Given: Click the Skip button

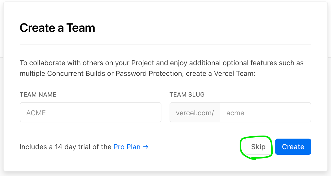Looking at the screenshot, I should 258,147.
